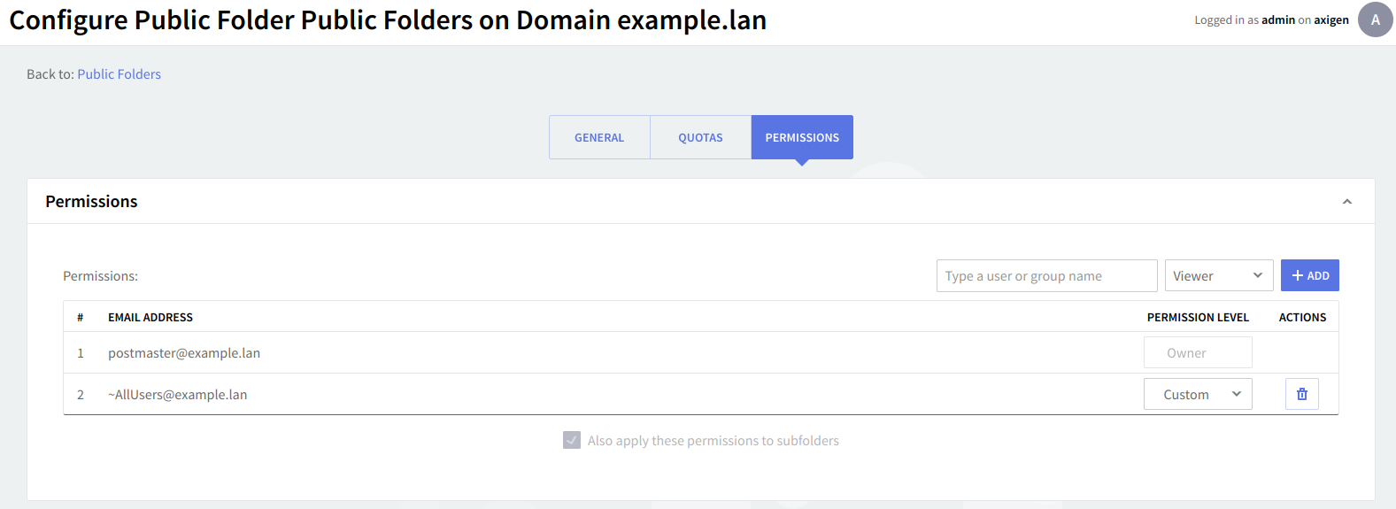1396x509 pixels.
Task: Click the # column header
Action: tap(80, 317)
